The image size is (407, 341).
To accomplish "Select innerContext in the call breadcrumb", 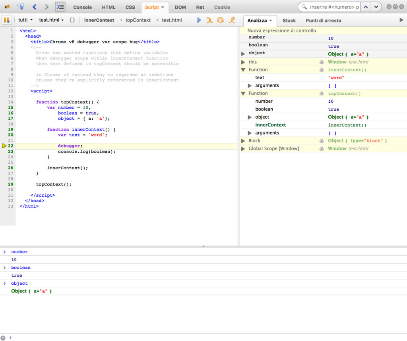I will click(99, 20).
